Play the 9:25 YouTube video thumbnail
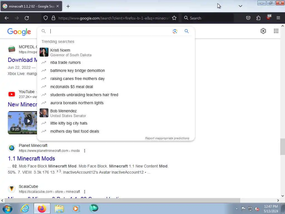Viewport: 285px width, 214px height. pos(22,123)
